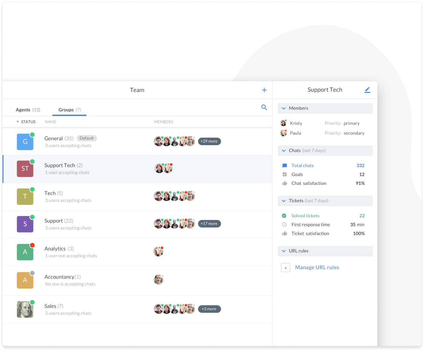The height and width of the screenshot is (351, 424).
Task: Select the Analytics (3) group name
Action: pos(59,249)
